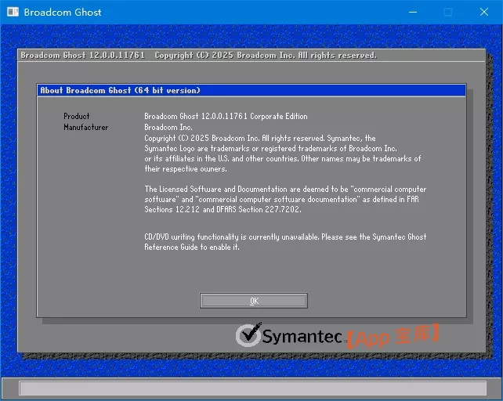This screenshot has width=503, height=401.
Task: Click the Manufacturer label
Action: click(x=86, y=127)
